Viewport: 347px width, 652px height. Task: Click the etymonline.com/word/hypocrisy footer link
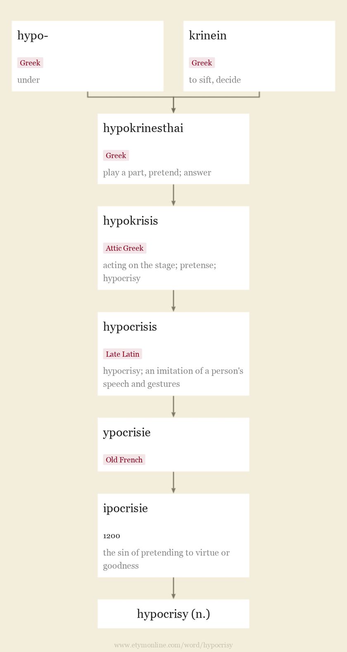tap(173, 645)
